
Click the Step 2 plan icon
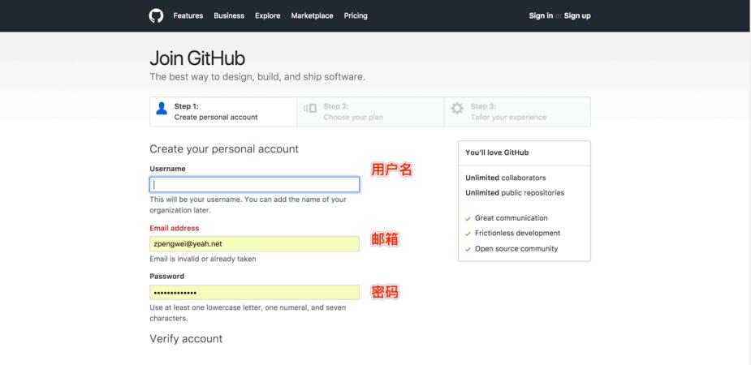(310, 108)
